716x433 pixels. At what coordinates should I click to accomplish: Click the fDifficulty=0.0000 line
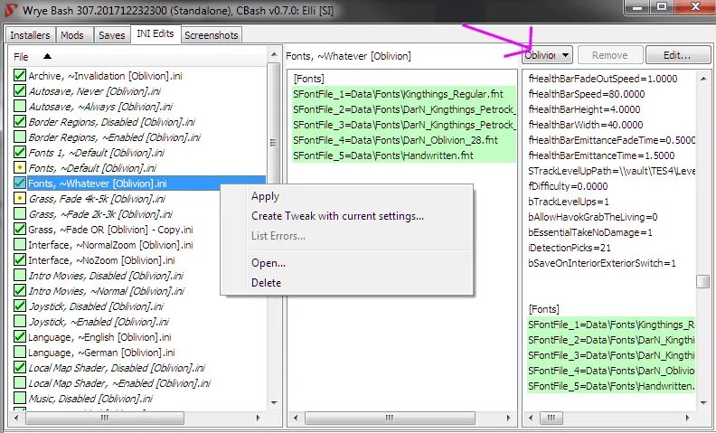point(568,186)
